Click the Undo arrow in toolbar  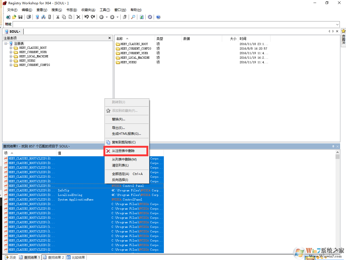[x=86, y=17]
